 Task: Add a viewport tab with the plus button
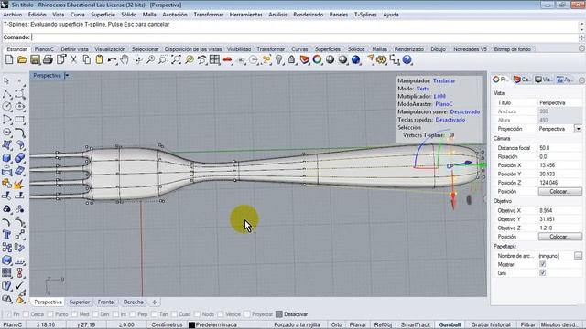(x=155, y=302)
